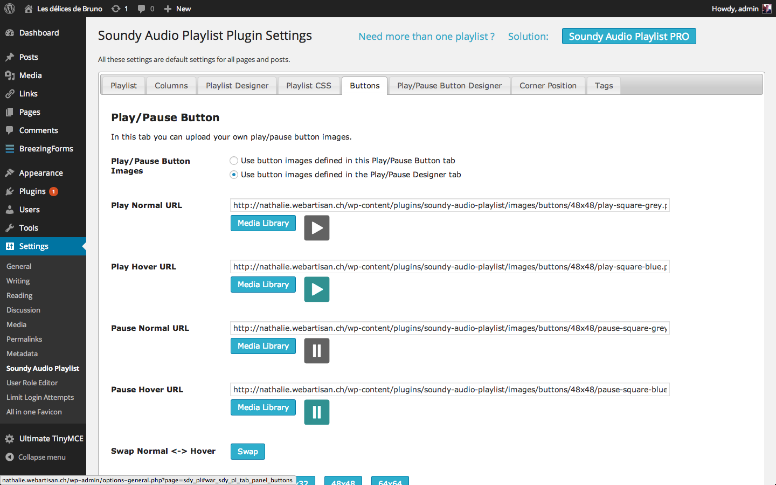This screenshot has width=776, height=485.
Task: Select 'Use button images defined in the Play/Pause Designer tab'
Action: [x=234, y=175]
